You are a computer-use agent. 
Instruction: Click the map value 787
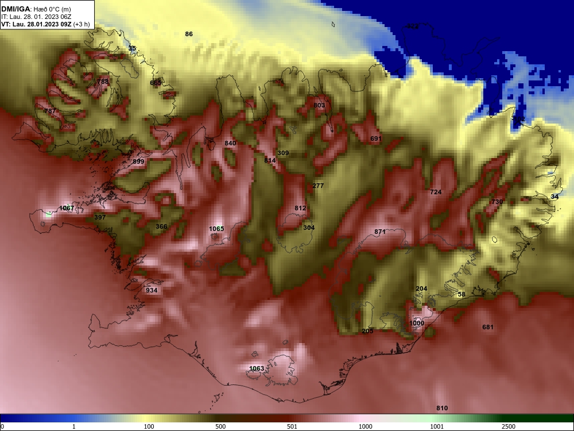50,111
